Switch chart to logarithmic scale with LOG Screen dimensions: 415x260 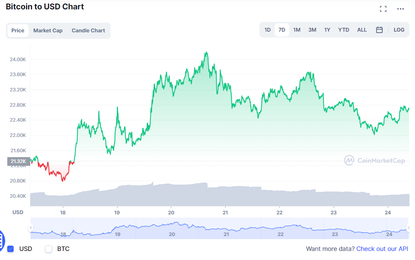[x=399, y=30]
